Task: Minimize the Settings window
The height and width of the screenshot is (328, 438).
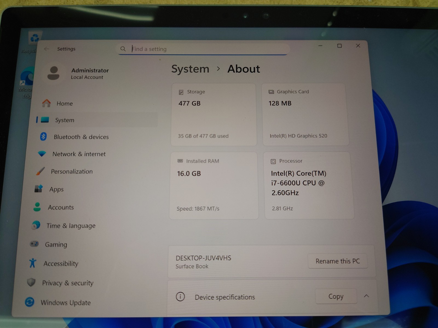Action: (320, 46)
